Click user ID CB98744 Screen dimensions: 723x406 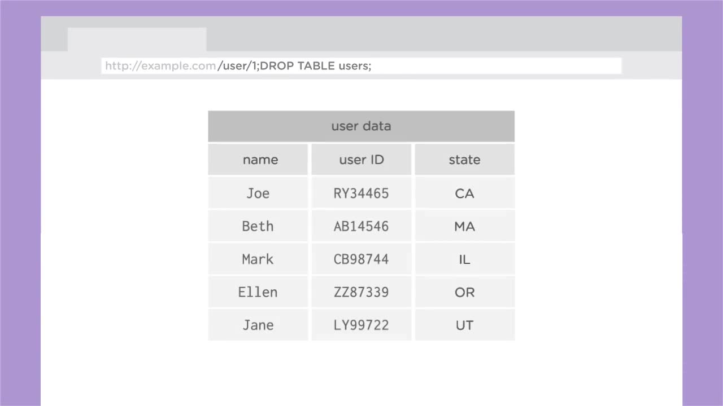pyautogui.click(x=361, y=259)
